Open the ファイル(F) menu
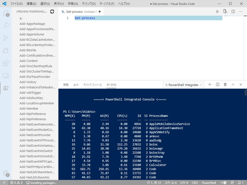 click(16, 4)
